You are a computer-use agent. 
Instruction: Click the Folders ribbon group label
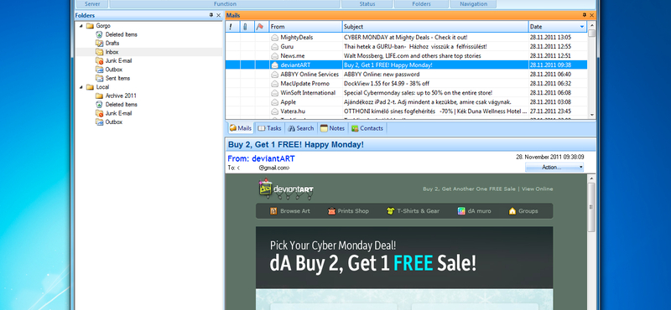(422, 4)
